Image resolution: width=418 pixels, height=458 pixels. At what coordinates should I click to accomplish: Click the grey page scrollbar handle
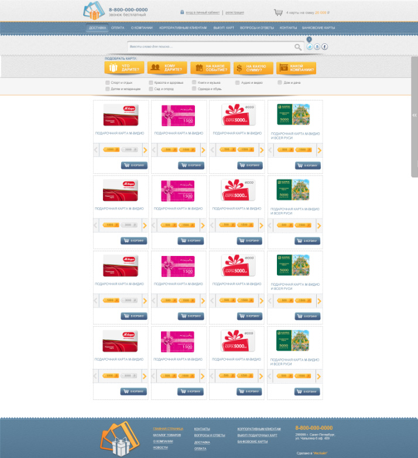click(414, 117)
